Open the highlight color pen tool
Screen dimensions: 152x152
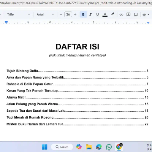tap(112, 14)
